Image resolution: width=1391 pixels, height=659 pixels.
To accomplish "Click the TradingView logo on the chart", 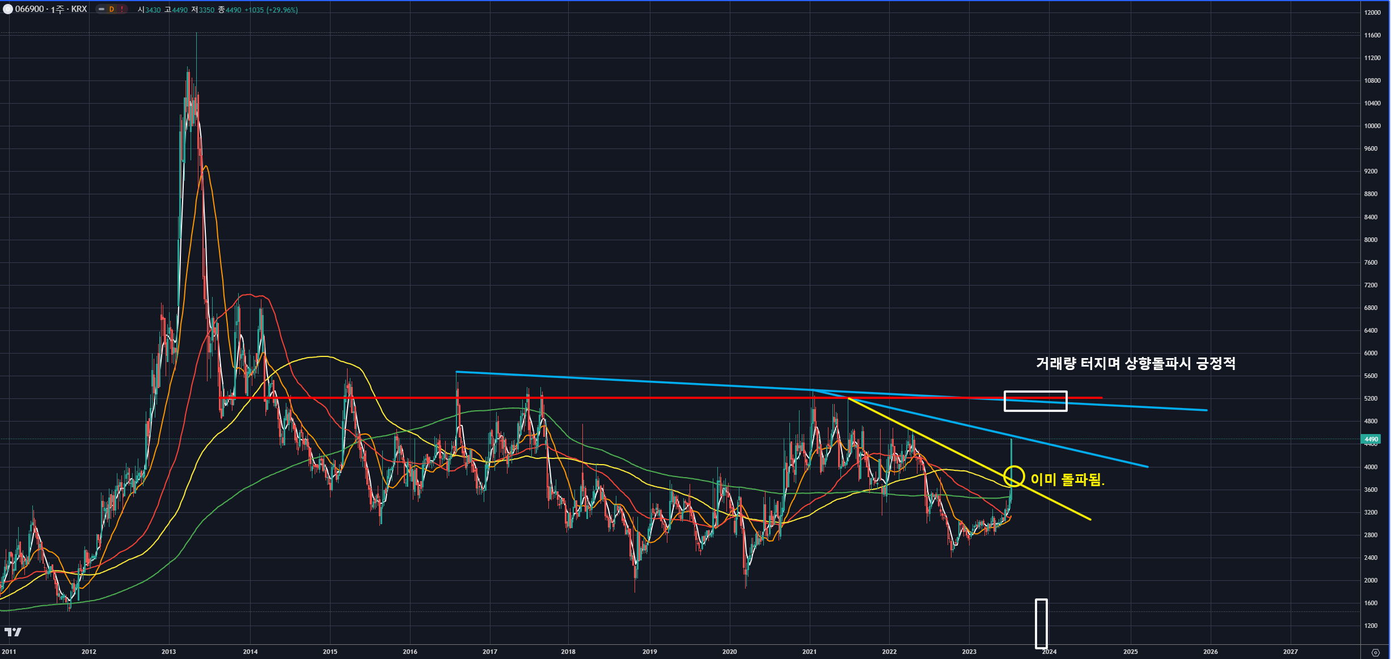I will (x=12, y=632).
